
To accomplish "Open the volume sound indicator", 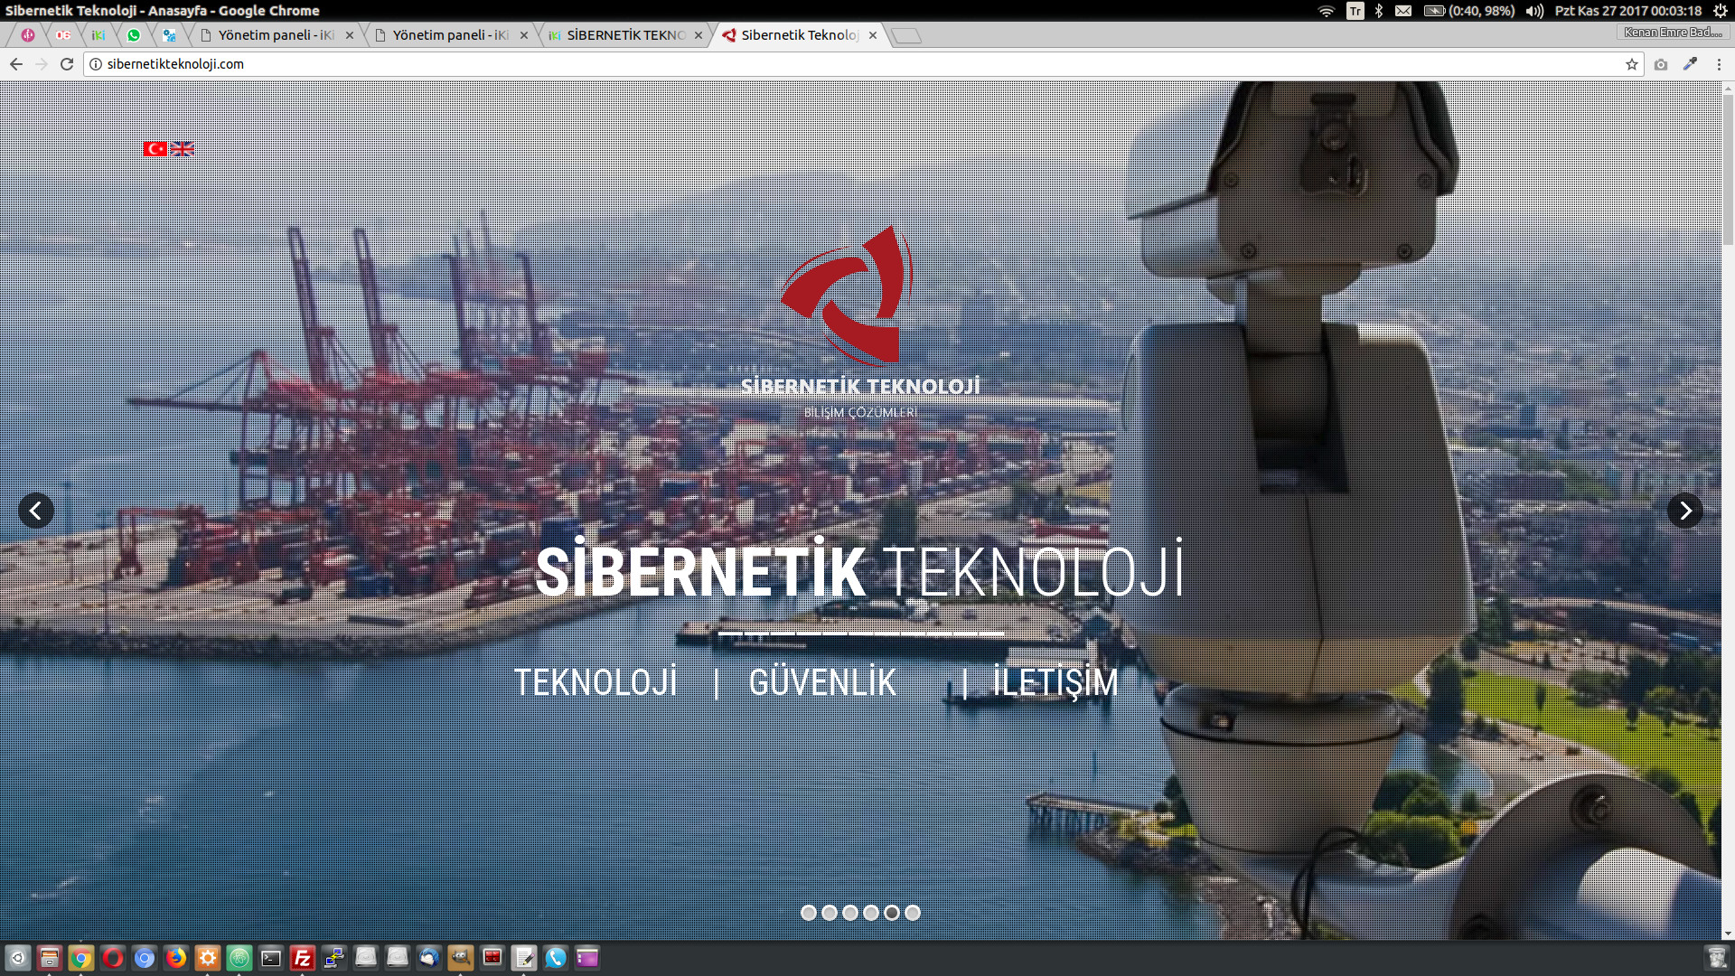I will 1534,11.
